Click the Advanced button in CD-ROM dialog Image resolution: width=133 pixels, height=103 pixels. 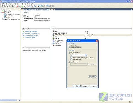point(93,76)
